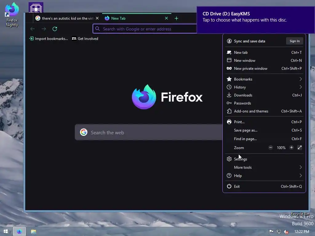Viewport: 315px width, 236px height.
Task: Click the add-ons puzzle piece icon
Action: (229, 111)
